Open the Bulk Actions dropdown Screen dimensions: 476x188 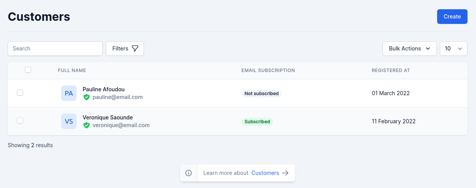409,49
